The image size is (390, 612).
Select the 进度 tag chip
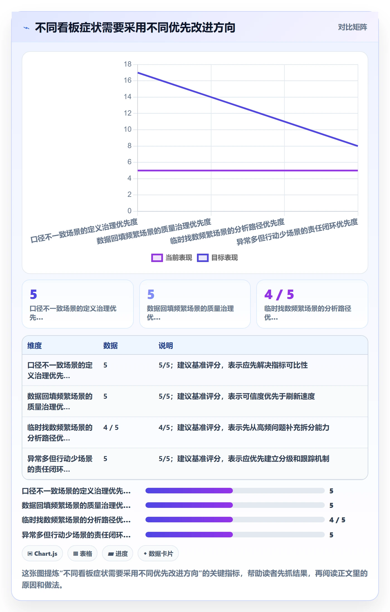tap(118, 554)
